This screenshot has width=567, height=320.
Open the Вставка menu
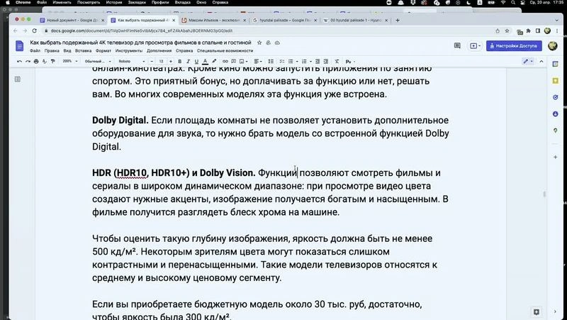[x=83, y=50]
